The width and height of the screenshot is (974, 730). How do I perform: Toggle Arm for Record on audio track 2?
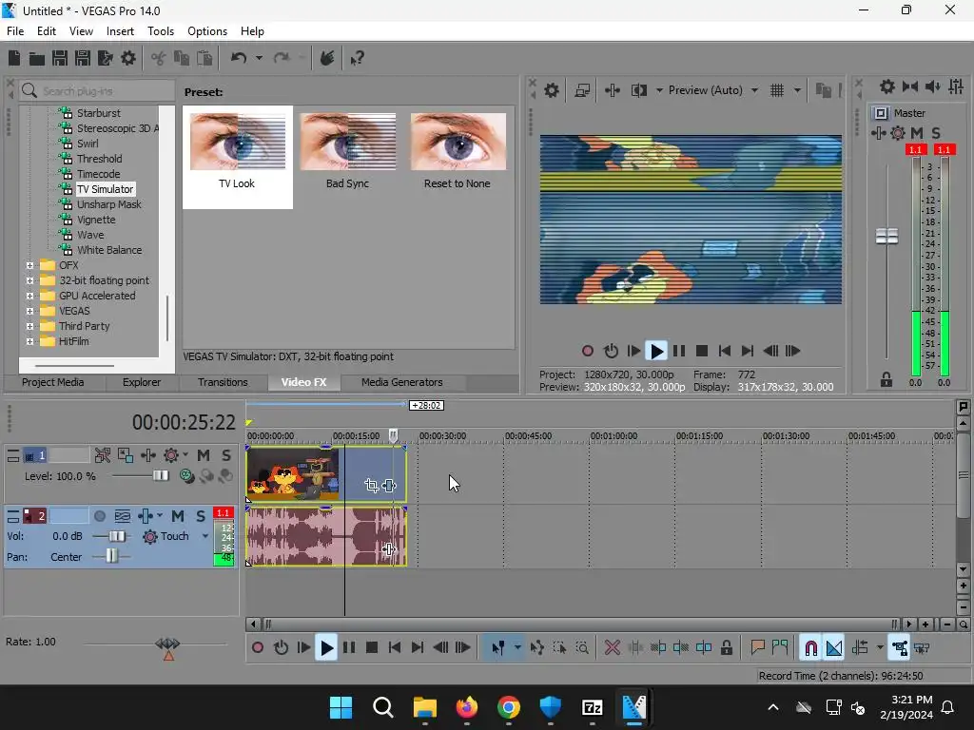[99, 516]
